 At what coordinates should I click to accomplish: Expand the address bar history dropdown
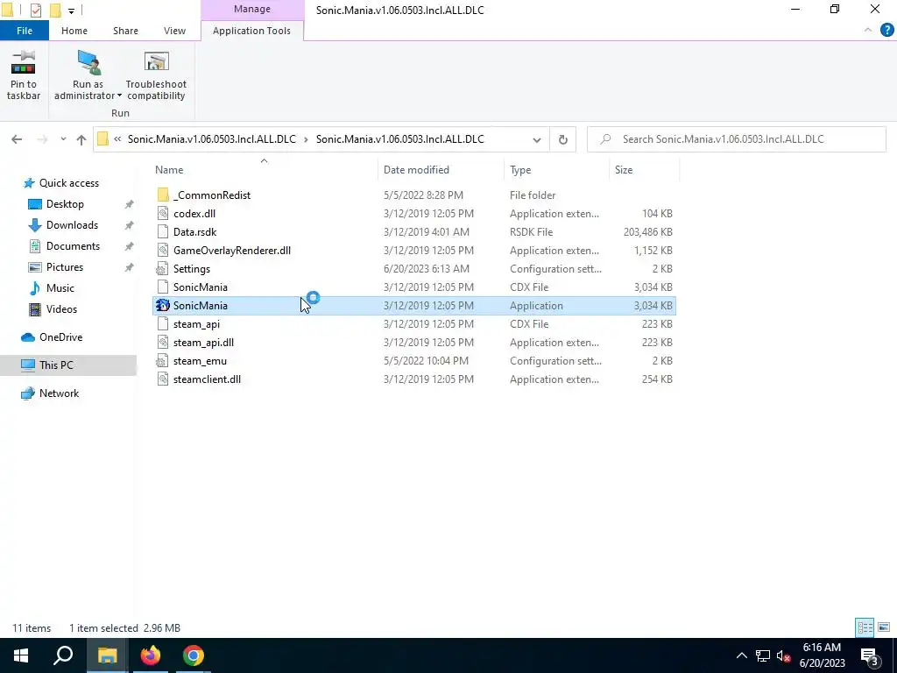point(537,139)
